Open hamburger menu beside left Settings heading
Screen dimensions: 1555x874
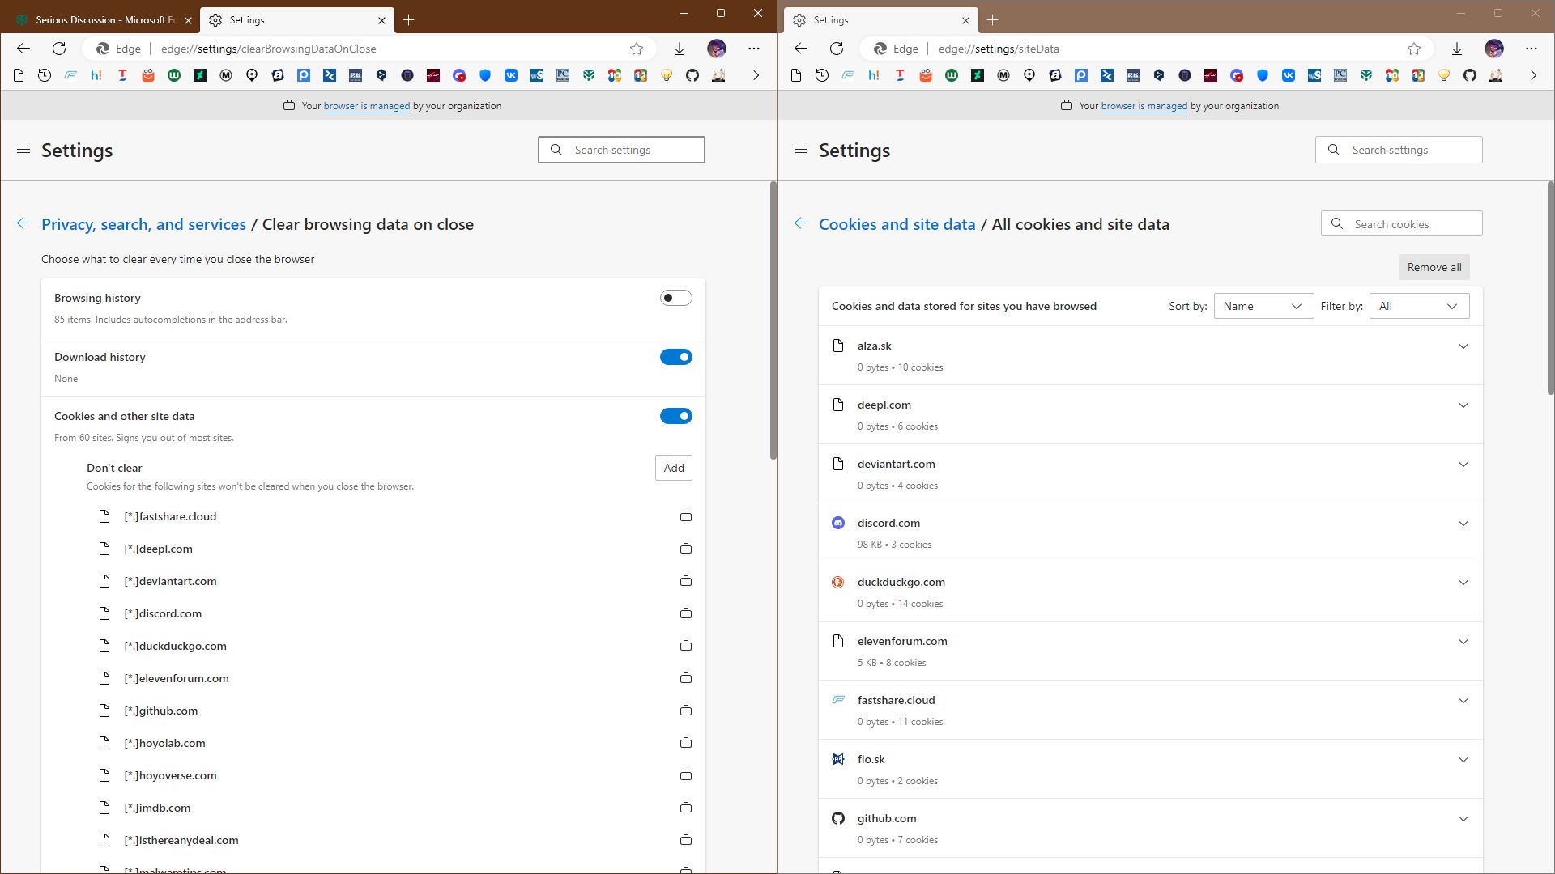click(x=23, y=150)
